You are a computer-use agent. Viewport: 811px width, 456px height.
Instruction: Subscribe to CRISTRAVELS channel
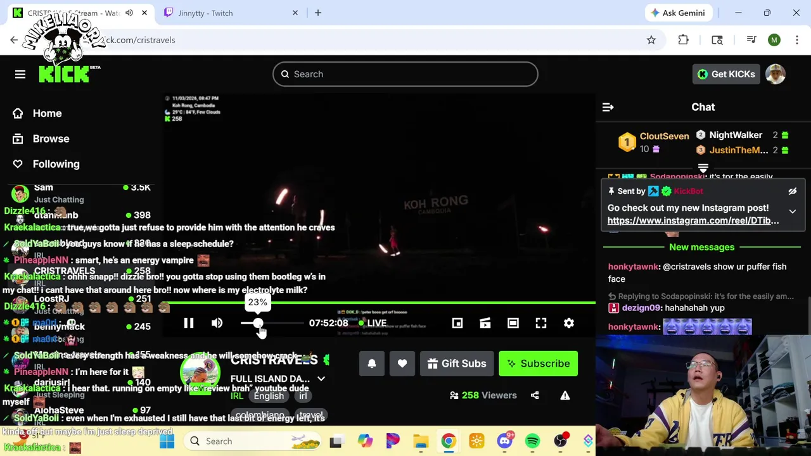[x=538, y=364]
